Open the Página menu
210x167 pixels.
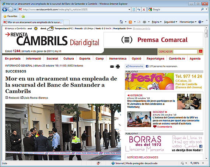[x=157, y=22]
